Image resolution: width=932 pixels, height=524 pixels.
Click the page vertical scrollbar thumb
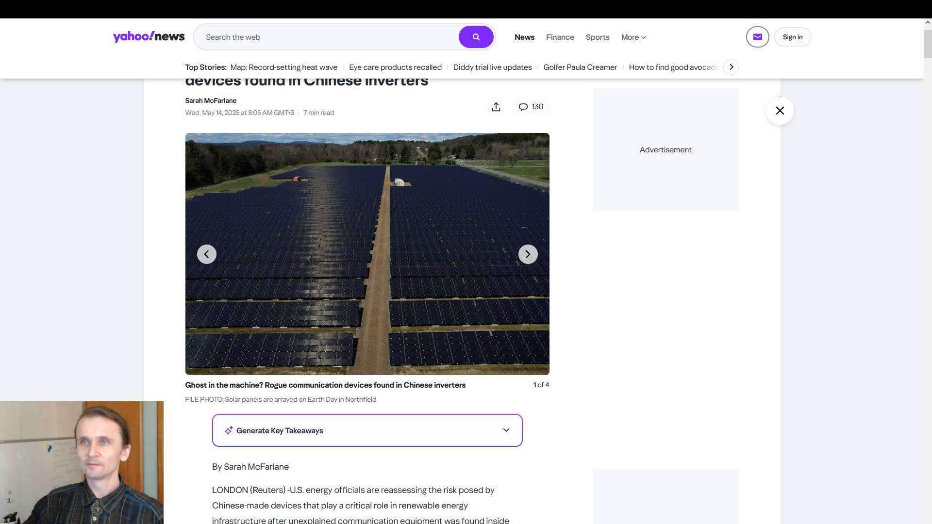click(928, 44)
